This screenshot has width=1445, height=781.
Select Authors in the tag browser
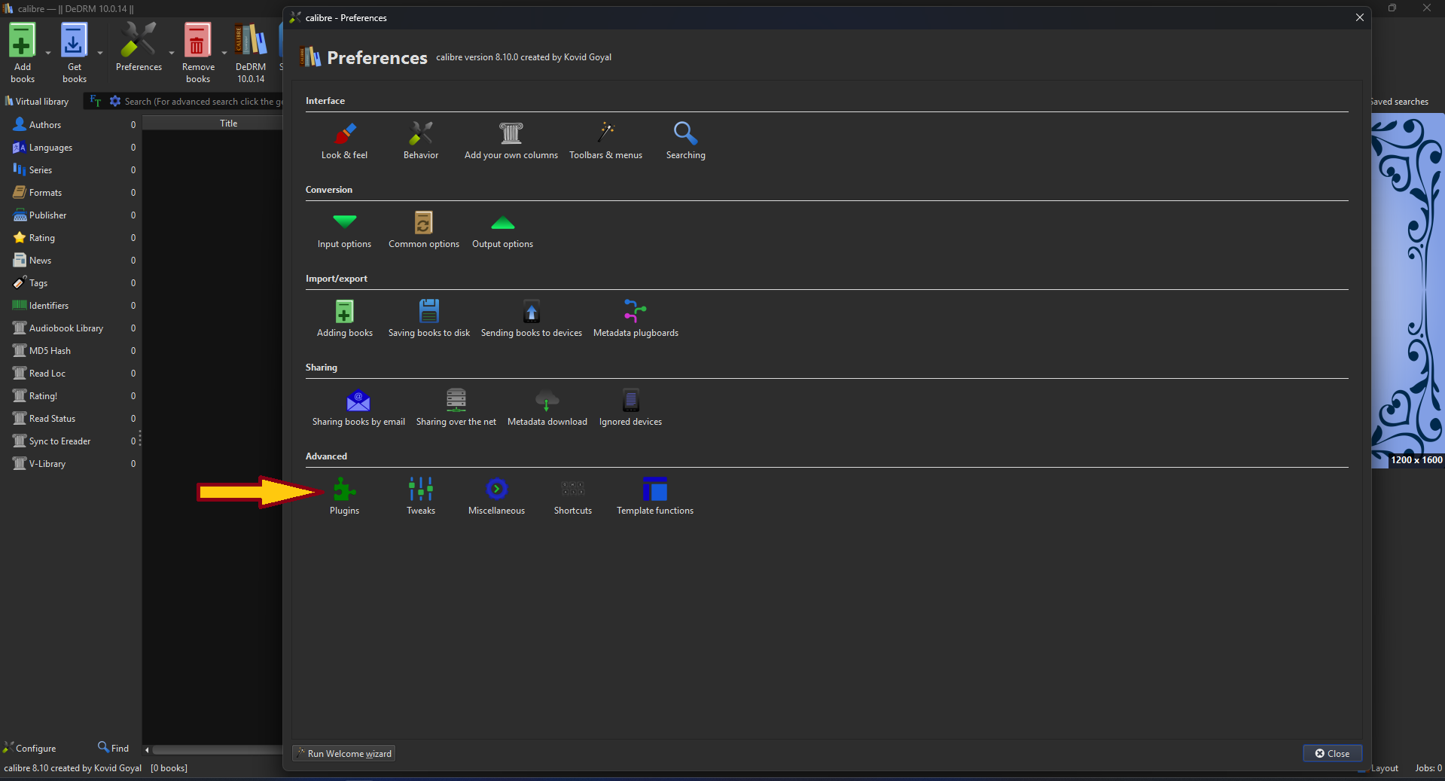(x=45, y=125)
